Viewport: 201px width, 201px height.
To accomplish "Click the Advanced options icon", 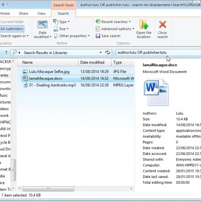I will point(98,29).
